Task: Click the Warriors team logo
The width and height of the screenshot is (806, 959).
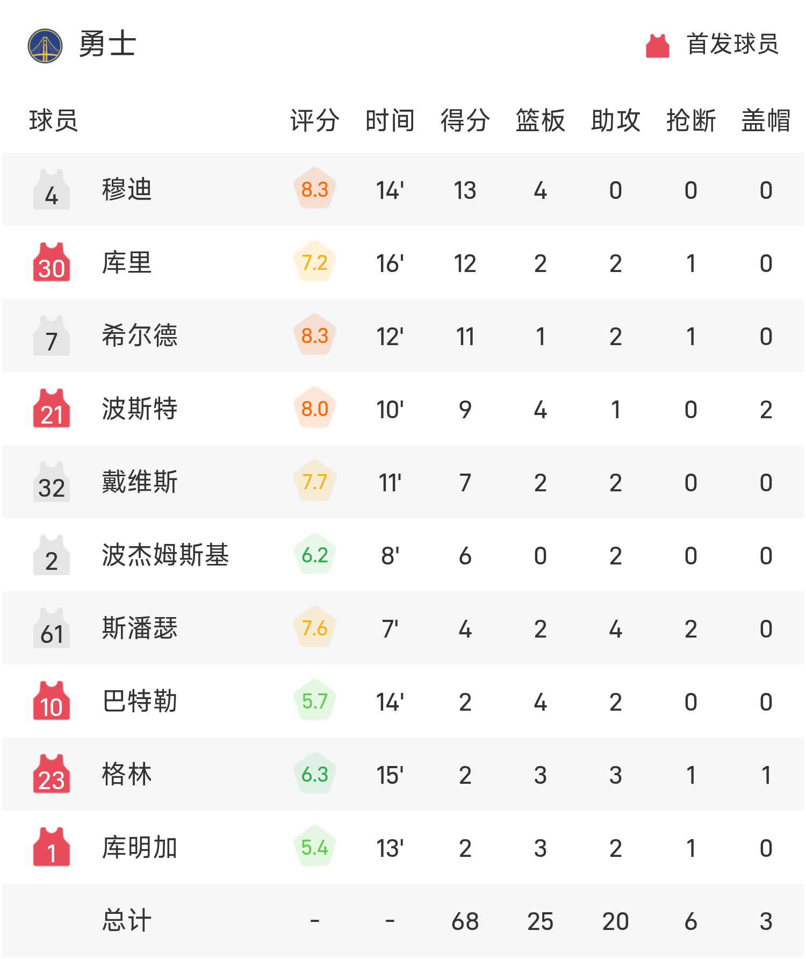Action: 45,46
